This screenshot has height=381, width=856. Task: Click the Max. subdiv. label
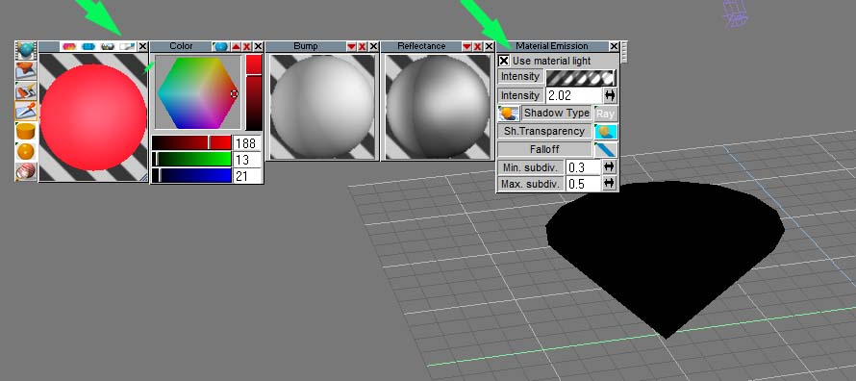coord(531,184)
